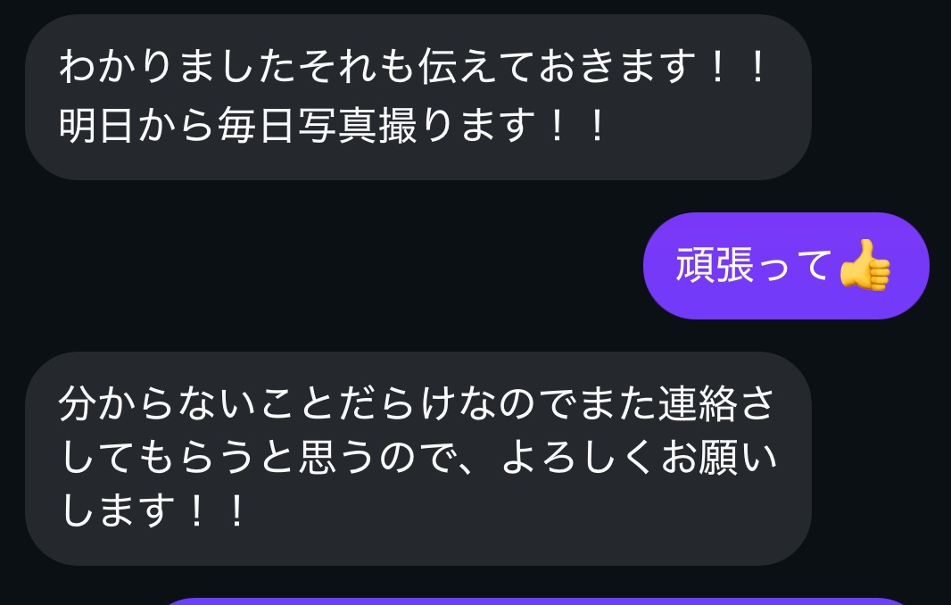Viewport: 951px width, 605px height.
Task: Click the word 明日 in the first message
Action: (97, 125)
